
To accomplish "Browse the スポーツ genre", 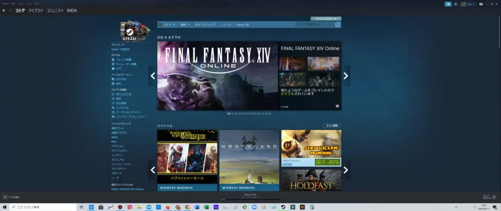I will click(x=117, y=172).
